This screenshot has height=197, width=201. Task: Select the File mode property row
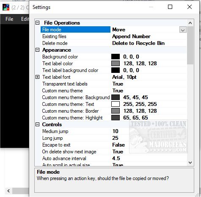pos(75,30)
